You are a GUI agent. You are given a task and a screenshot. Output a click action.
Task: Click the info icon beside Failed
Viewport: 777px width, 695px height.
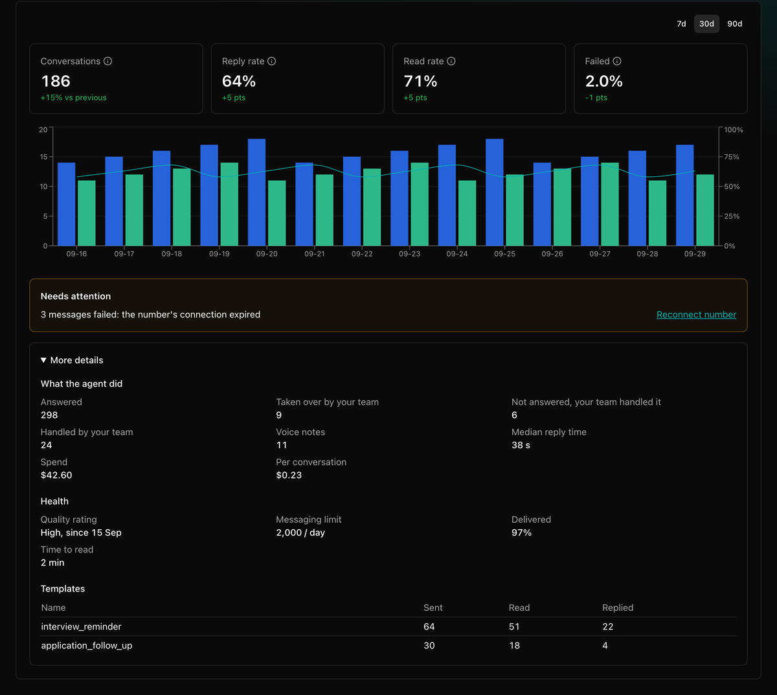point(617,61)
